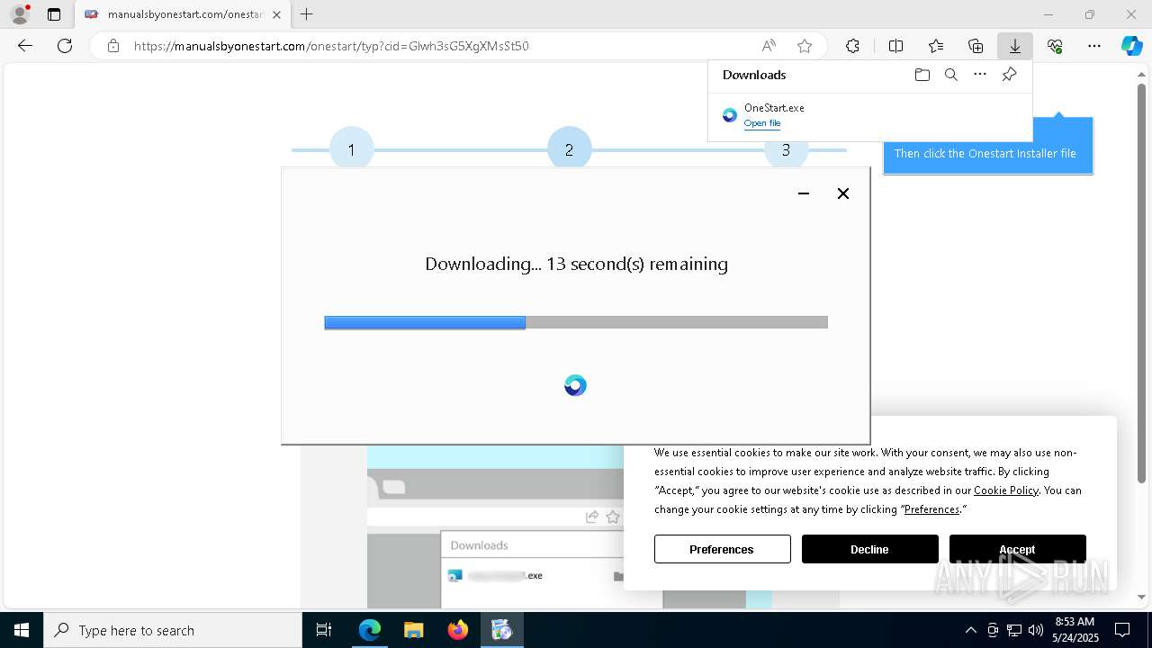This screenshot has height=648, width=1152.
Task: Open the network status icon
Action: pos(1014,630)
